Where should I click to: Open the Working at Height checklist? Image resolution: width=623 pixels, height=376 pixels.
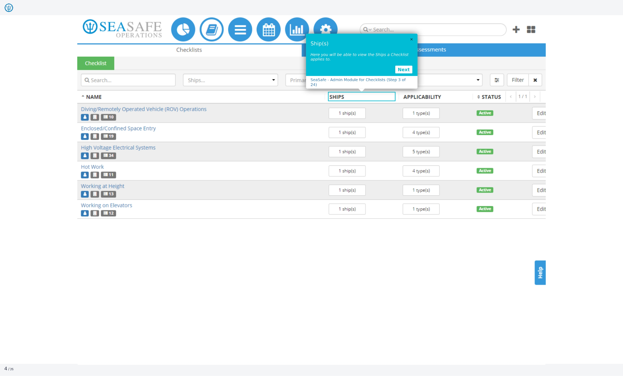(x=103, y=186)
